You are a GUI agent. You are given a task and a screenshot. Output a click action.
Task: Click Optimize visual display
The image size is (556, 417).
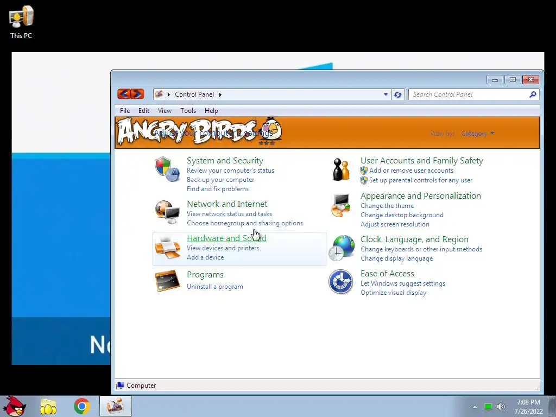(394, 293)
